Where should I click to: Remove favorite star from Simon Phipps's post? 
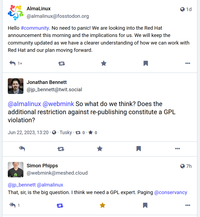(x=103, y=205)
